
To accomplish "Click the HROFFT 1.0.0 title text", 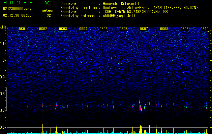I will click(x=27, y=3).
